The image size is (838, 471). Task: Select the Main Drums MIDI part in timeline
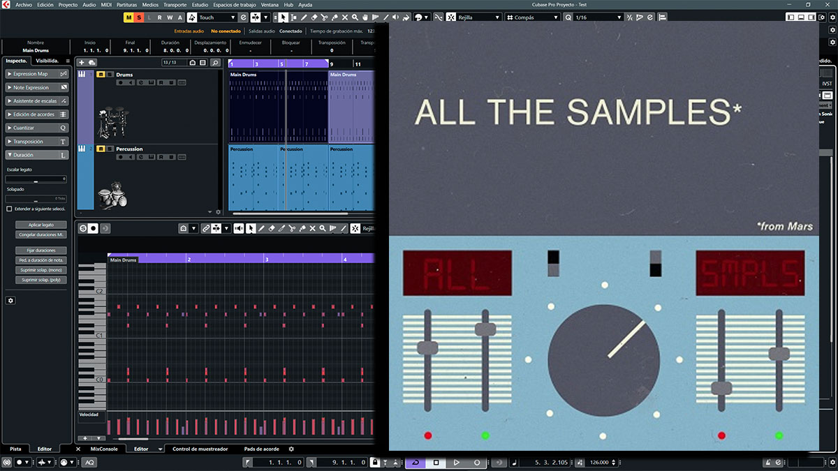[279, 105]
